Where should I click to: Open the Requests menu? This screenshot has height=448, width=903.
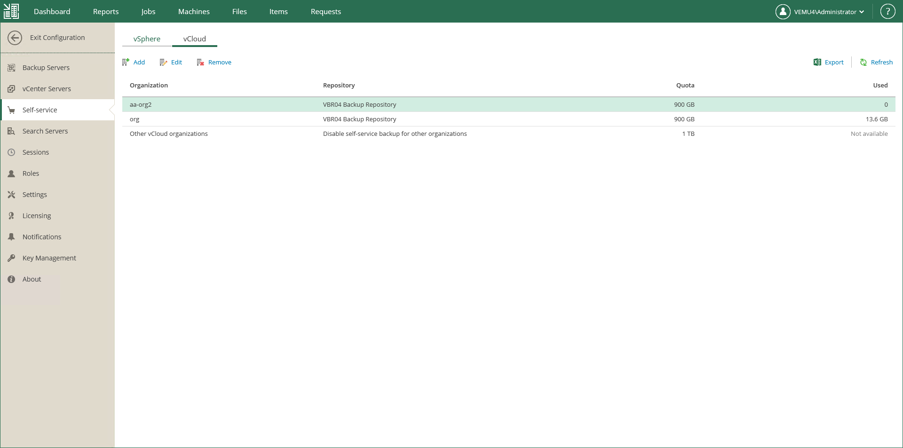[326, 12]
